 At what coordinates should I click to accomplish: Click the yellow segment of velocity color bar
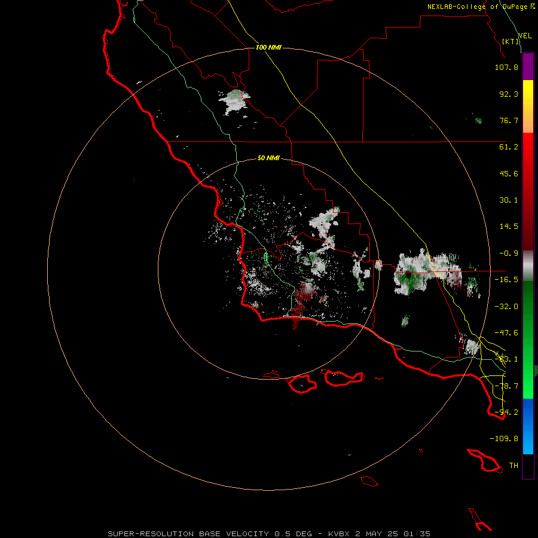(x=528, y=106)
